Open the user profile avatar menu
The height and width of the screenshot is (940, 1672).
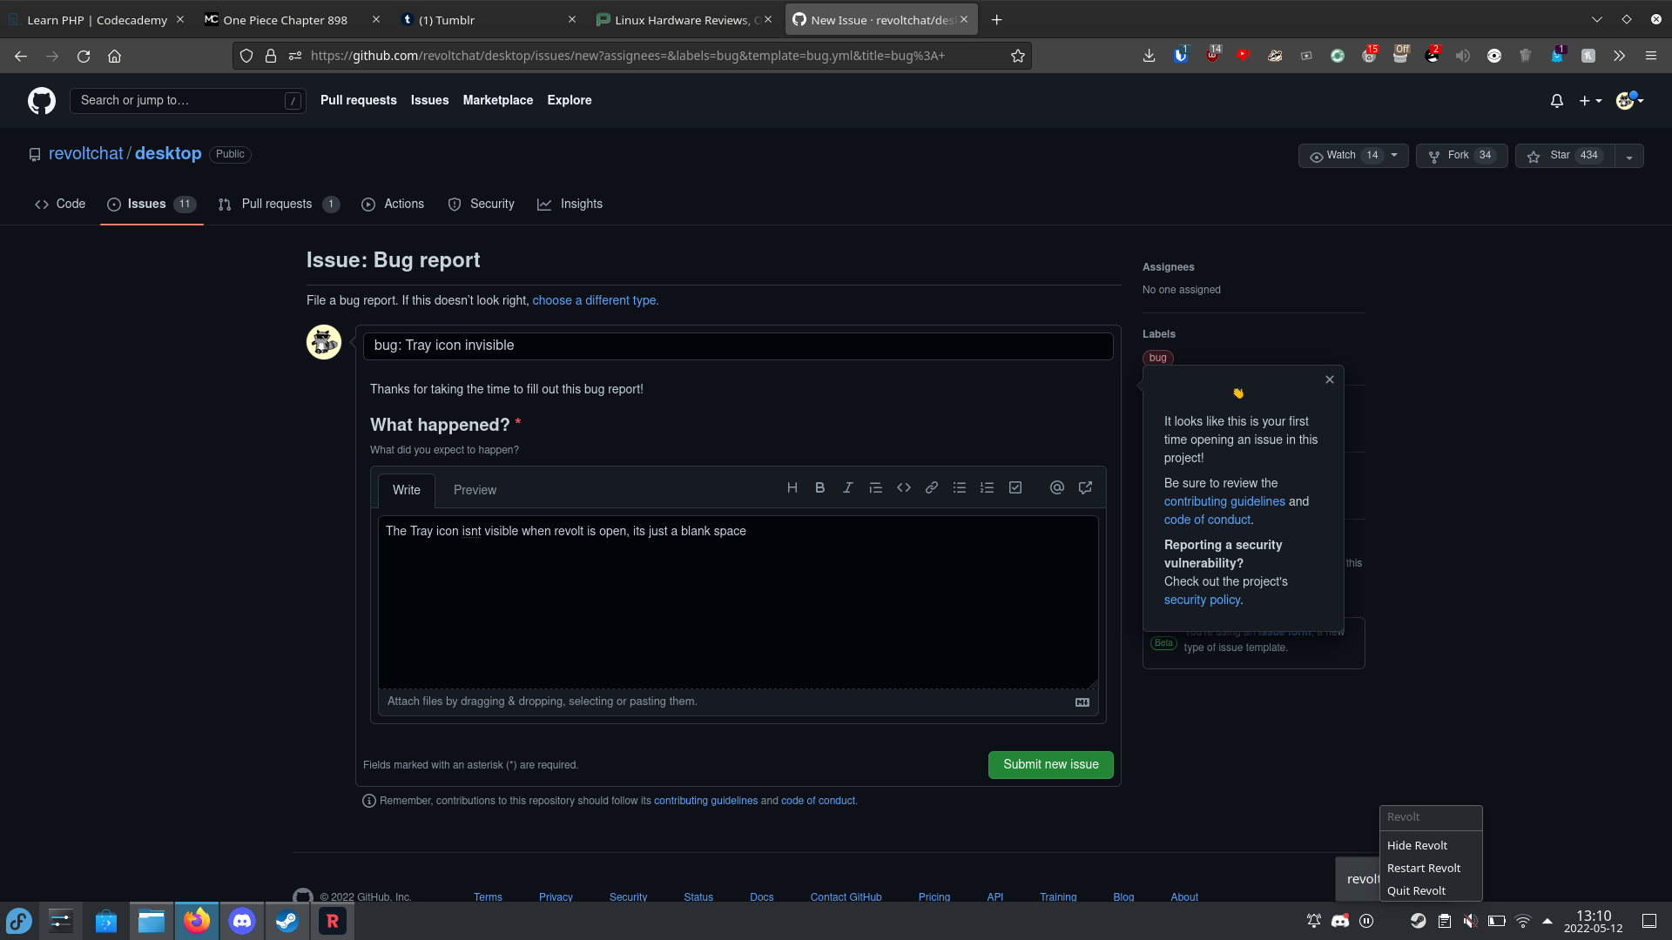tap(1629, 101)
